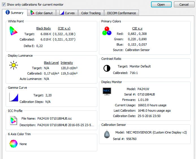The width and height of the screenshot is (196, 159).
Task: Click the Open button
Action: [161, 5]
